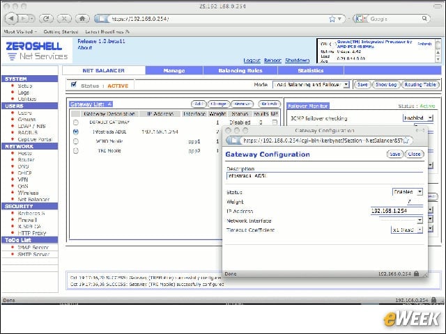Screen dimensions: 446x334
Task: Click the search magnifier icon in Google box
Action: click(x=424, y=19)
